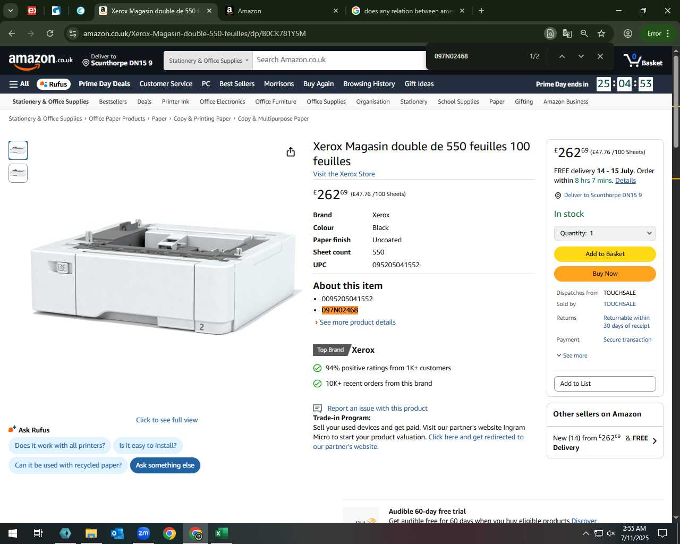
Task: Open the Chrome profile icon
Action: pyautogui.click(x=628, y=33)
